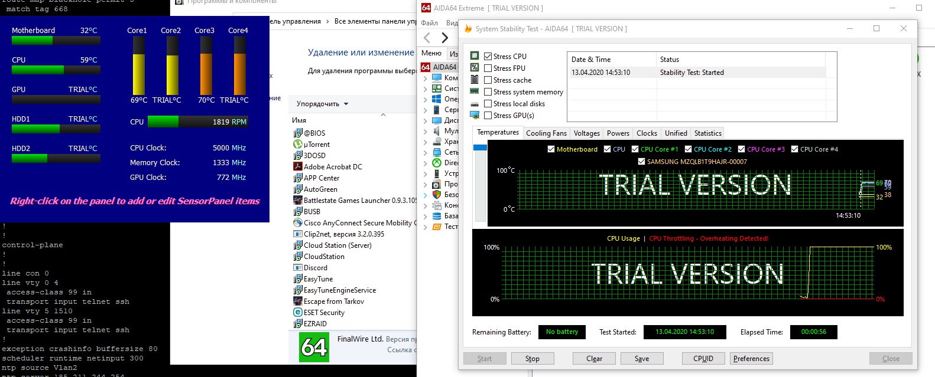This screenshot has height=377, width=935.
Task: Enable the Stress GPU(s) checkbox
Action: point(488,115)
